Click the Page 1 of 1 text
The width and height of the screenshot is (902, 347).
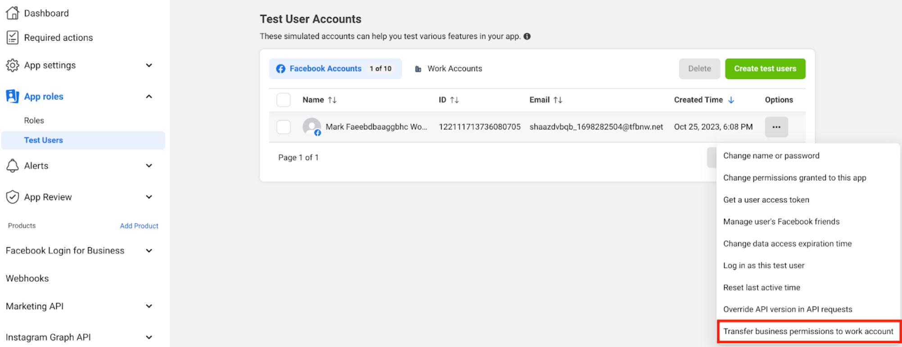tap(298, 158)
